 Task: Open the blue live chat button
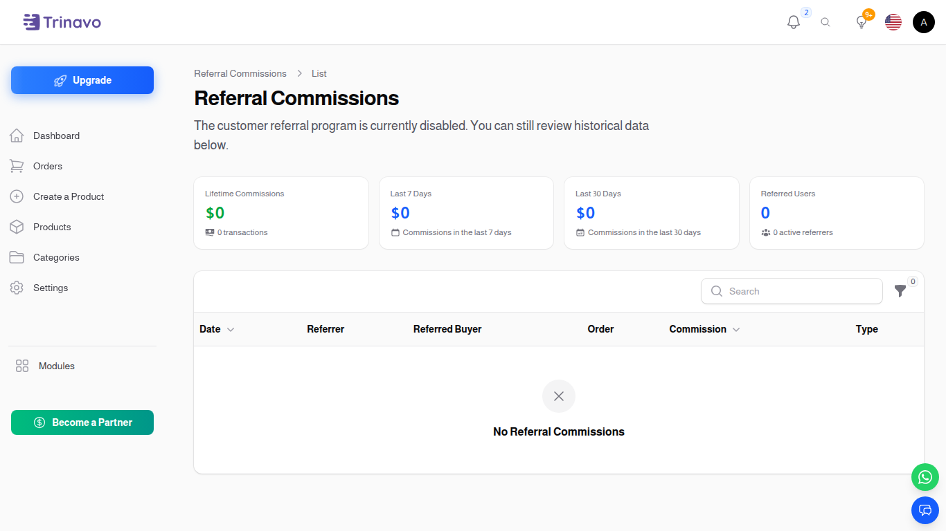(925, 510)
